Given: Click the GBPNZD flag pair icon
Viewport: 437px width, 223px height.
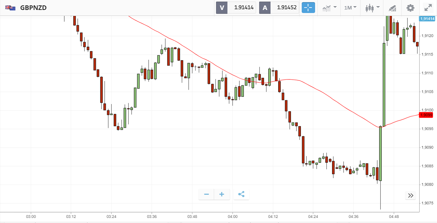Looking at the screenshot, I should (10, 8).
